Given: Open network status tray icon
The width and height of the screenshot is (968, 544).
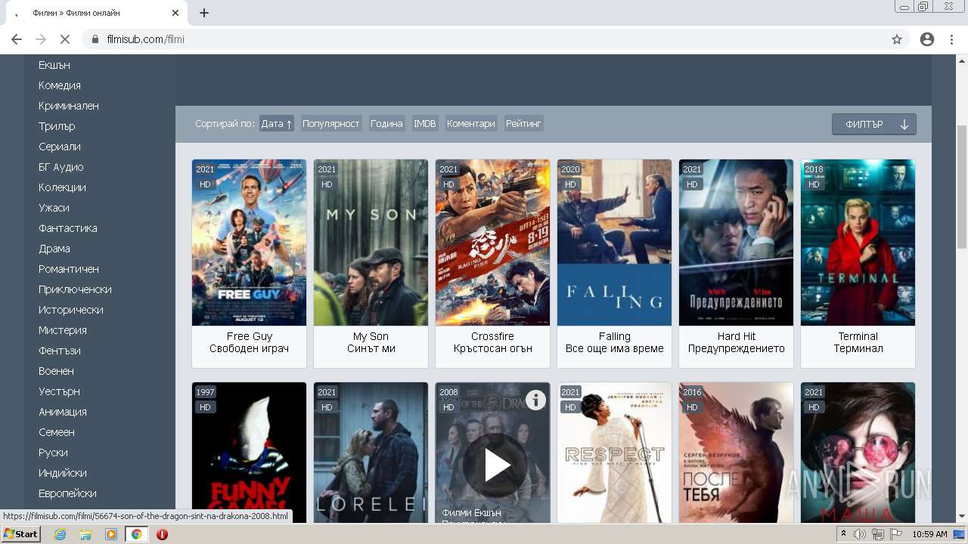Looking at the screenshot, I should tap(877, 534).
